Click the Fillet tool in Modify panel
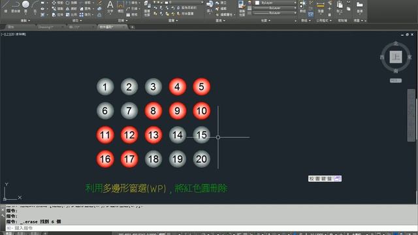418x235 pixels. [x=86, y=8]
